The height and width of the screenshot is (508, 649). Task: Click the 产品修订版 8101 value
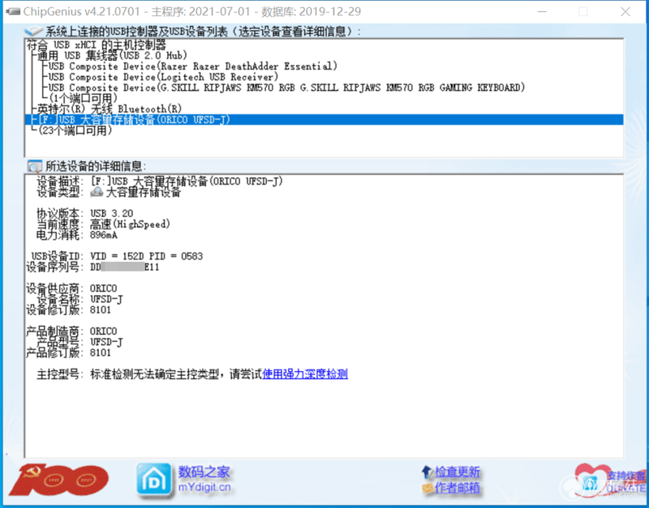pyautogui.click(x=101, y=353)
